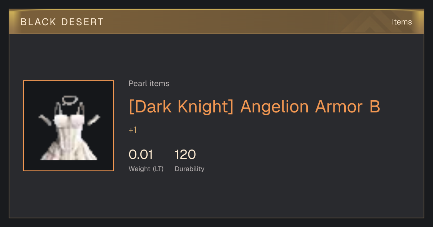This screenshot has width=433, height=227.
Task: Click the halo above the dress icon
Action: tap(68, 100)
